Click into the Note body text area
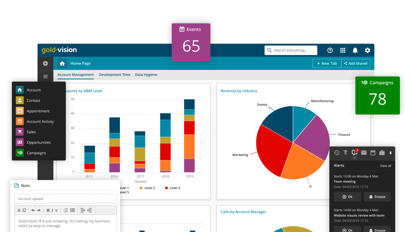This screenshot has width=410, height=232. [66, 223]
